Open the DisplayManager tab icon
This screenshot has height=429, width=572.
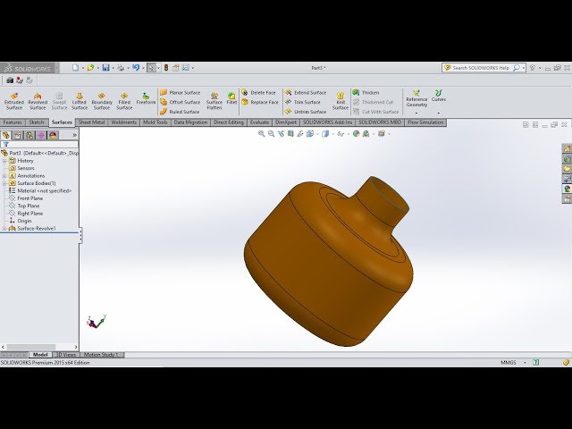pyautogui.click(x=53, y=135)
